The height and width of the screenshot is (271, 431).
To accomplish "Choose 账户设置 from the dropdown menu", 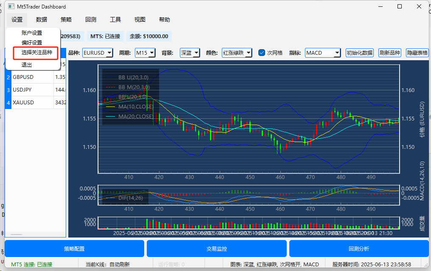I will click(33, 33).
